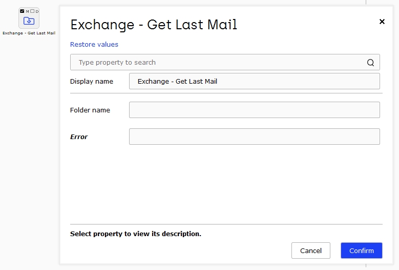Image resolution: width=399 pixels, height=270 pixels.
Task: Click into the Display name text box
Action: pos(255,81)
